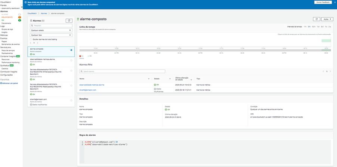Image resolution: width=337 pixels, height=167 pixels.
Task: Click Adicionar um painel link
Action: click(10, 83)
